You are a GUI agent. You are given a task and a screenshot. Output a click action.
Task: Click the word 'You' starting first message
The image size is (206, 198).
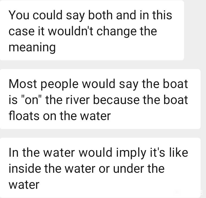click(x=19, y=15)
